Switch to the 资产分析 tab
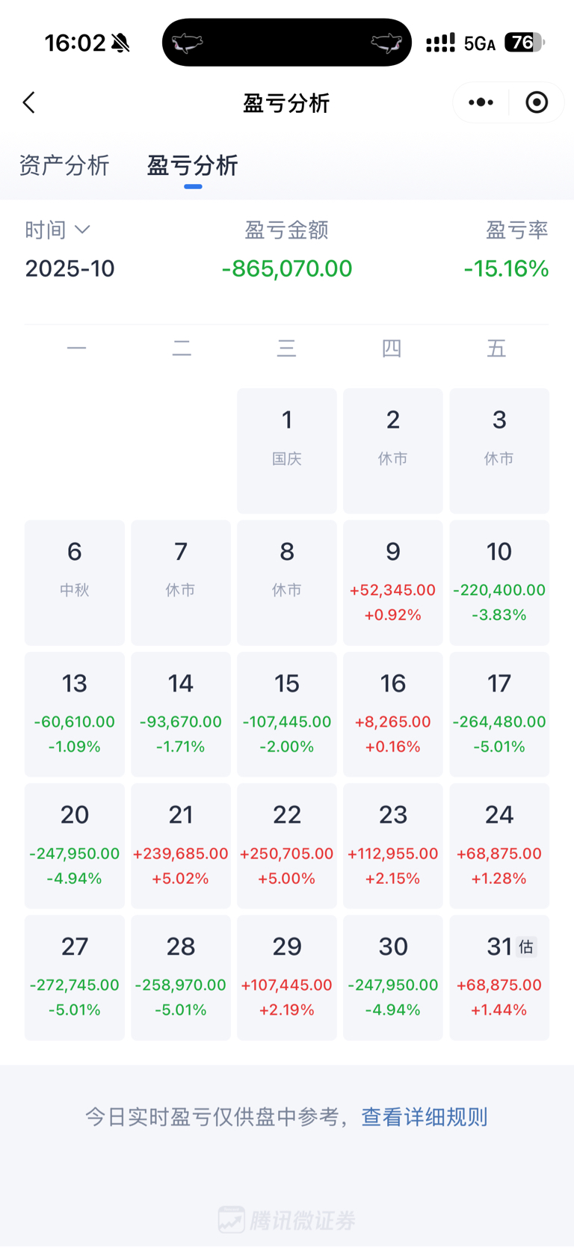This screenshot has width=574, height=1248. [x=64, y=165]
